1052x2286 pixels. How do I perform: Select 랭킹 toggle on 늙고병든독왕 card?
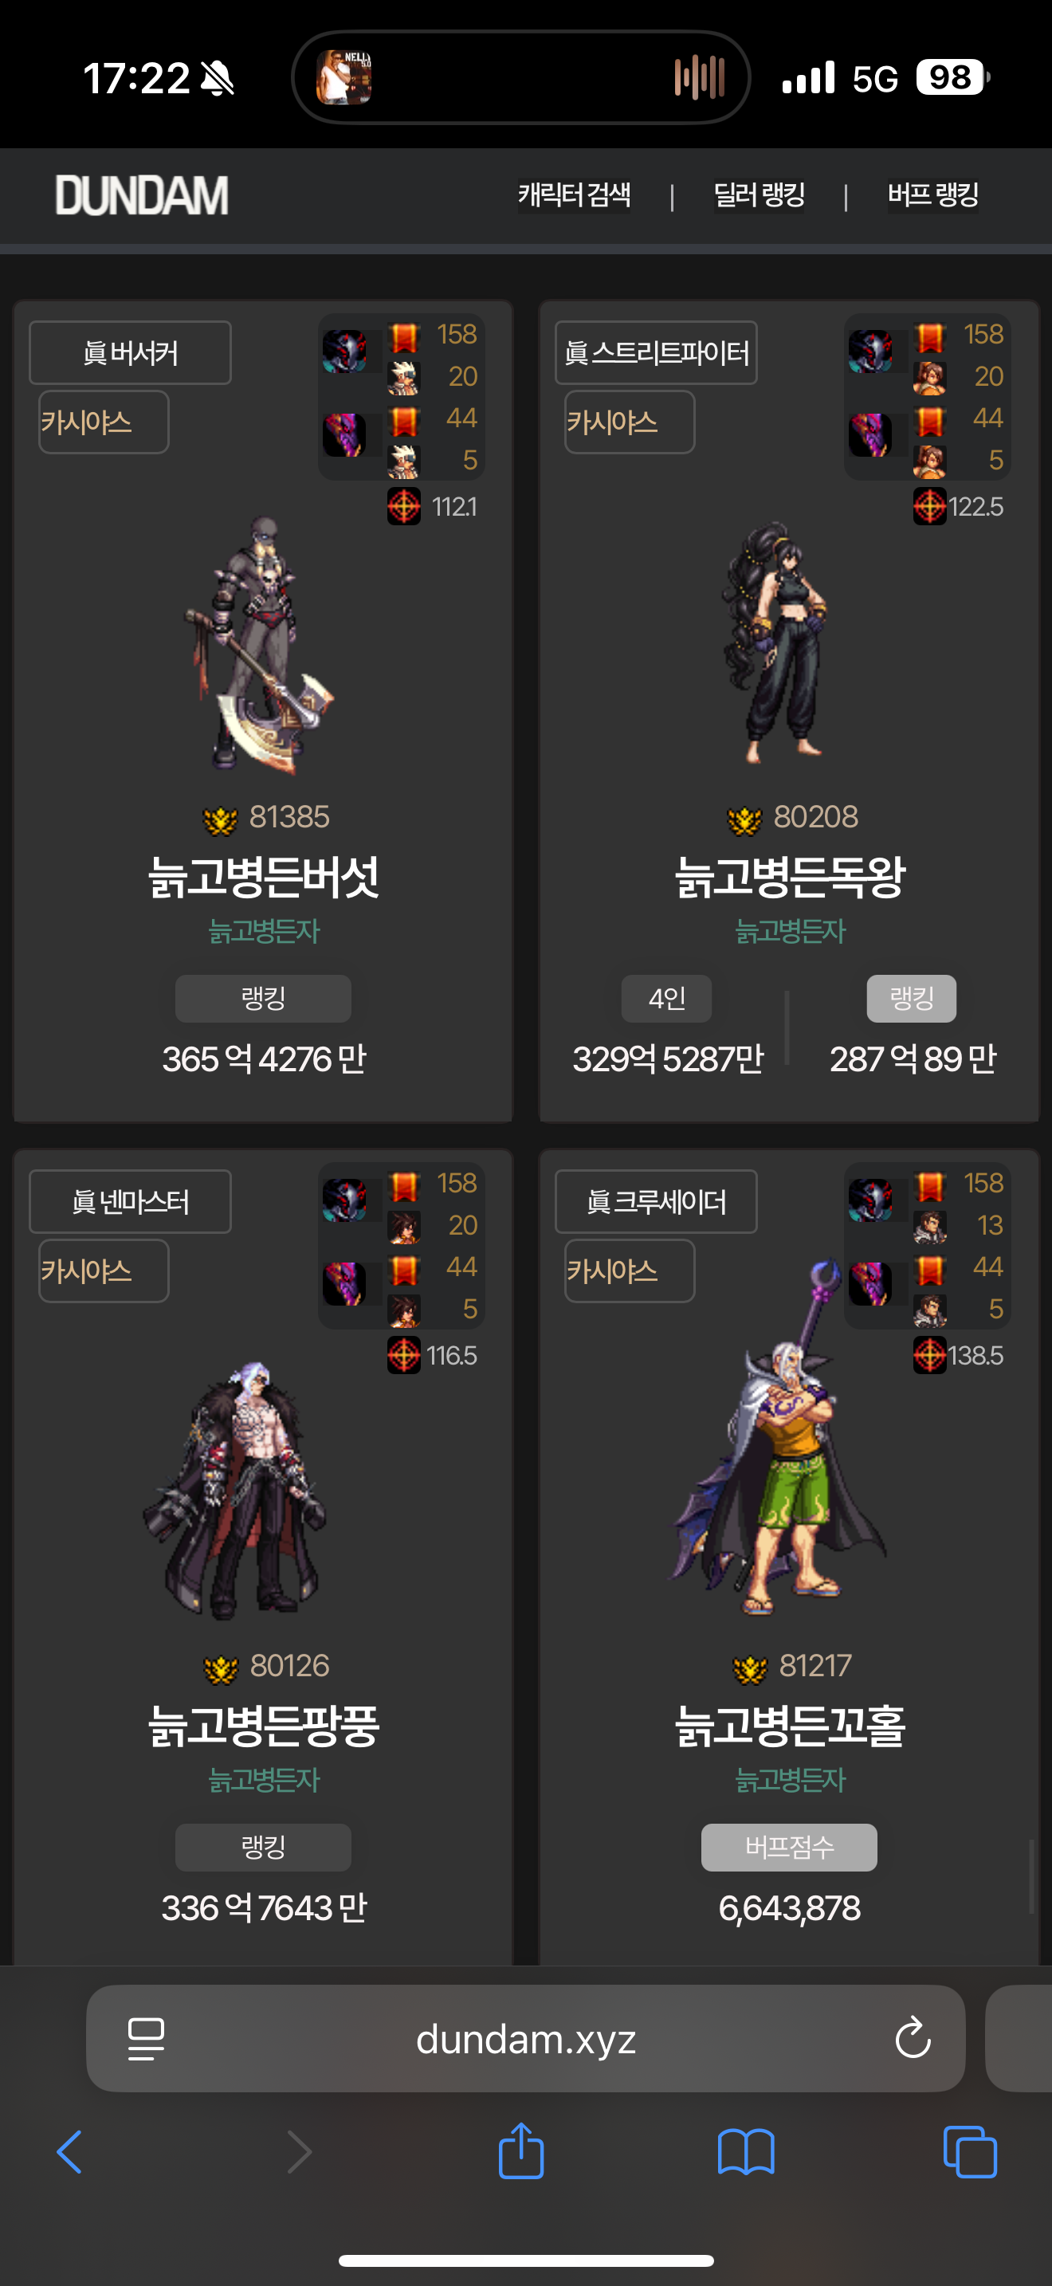coord(912,999)
